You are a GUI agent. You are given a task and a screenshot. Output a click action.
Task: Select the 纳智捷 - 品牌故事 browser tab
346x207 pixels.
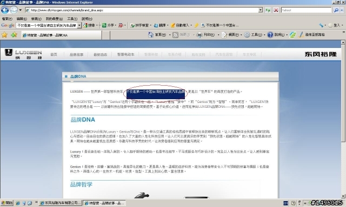pos(61,35)
